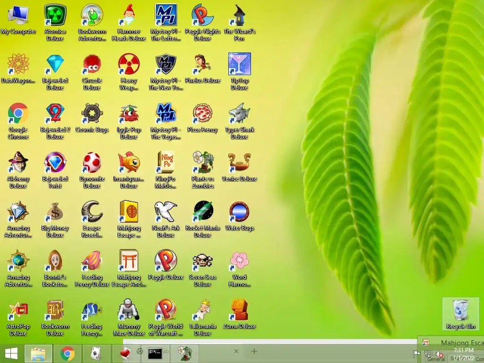Viewport: 484px width, 363px height.
Task: Open Plants vs Zombies taskbar icon
Action: (x=185, y=354)
